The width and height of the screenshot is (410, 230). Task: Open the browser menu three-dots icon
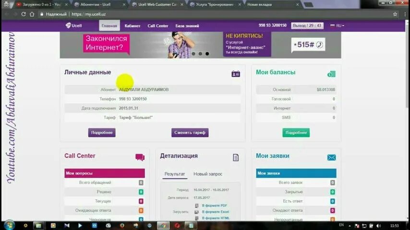405,14
